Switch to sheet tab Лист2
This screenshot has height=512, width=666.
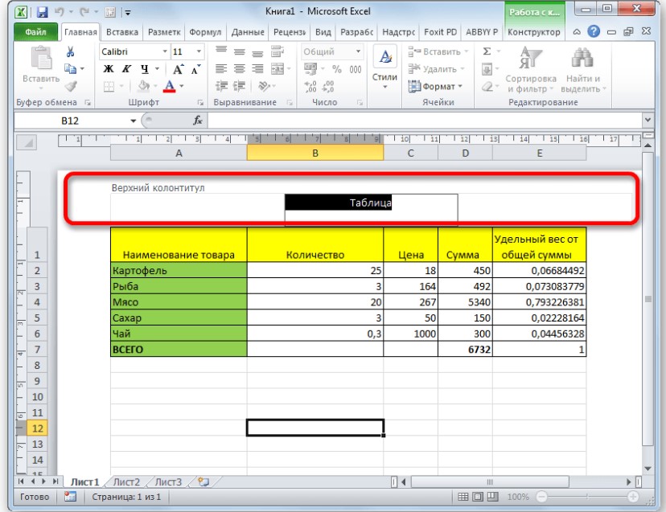coord(126,482)
